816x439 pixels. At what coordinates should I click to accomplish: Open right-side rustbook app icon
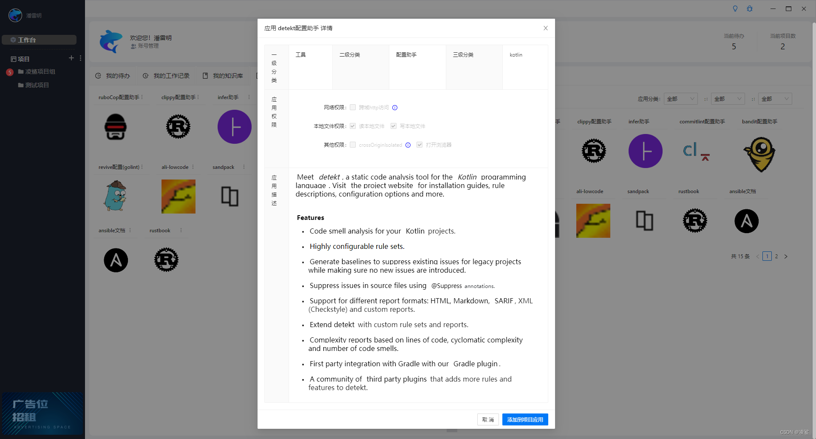(x=695, y=221)
